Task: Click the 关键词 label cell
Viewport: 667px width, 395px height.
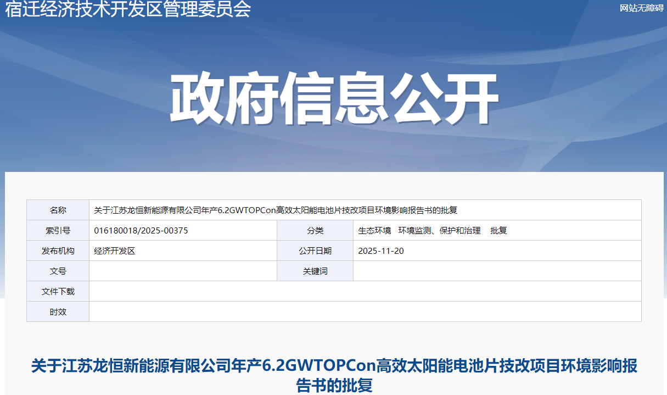Action: pyautogui.click(x=315, y=271)
